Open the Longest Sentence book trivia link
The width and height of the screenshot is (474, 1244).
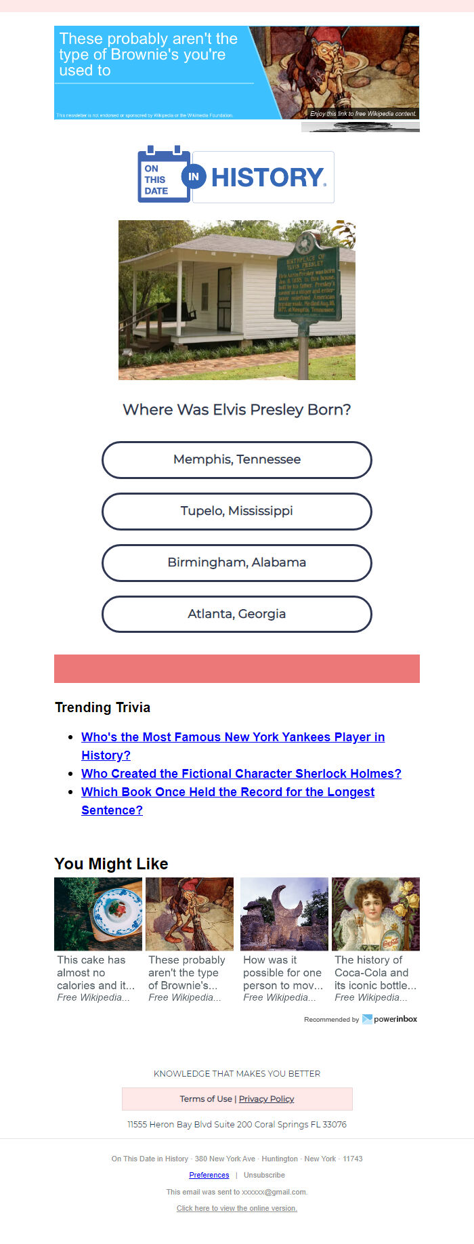click(x=228, y=801)
